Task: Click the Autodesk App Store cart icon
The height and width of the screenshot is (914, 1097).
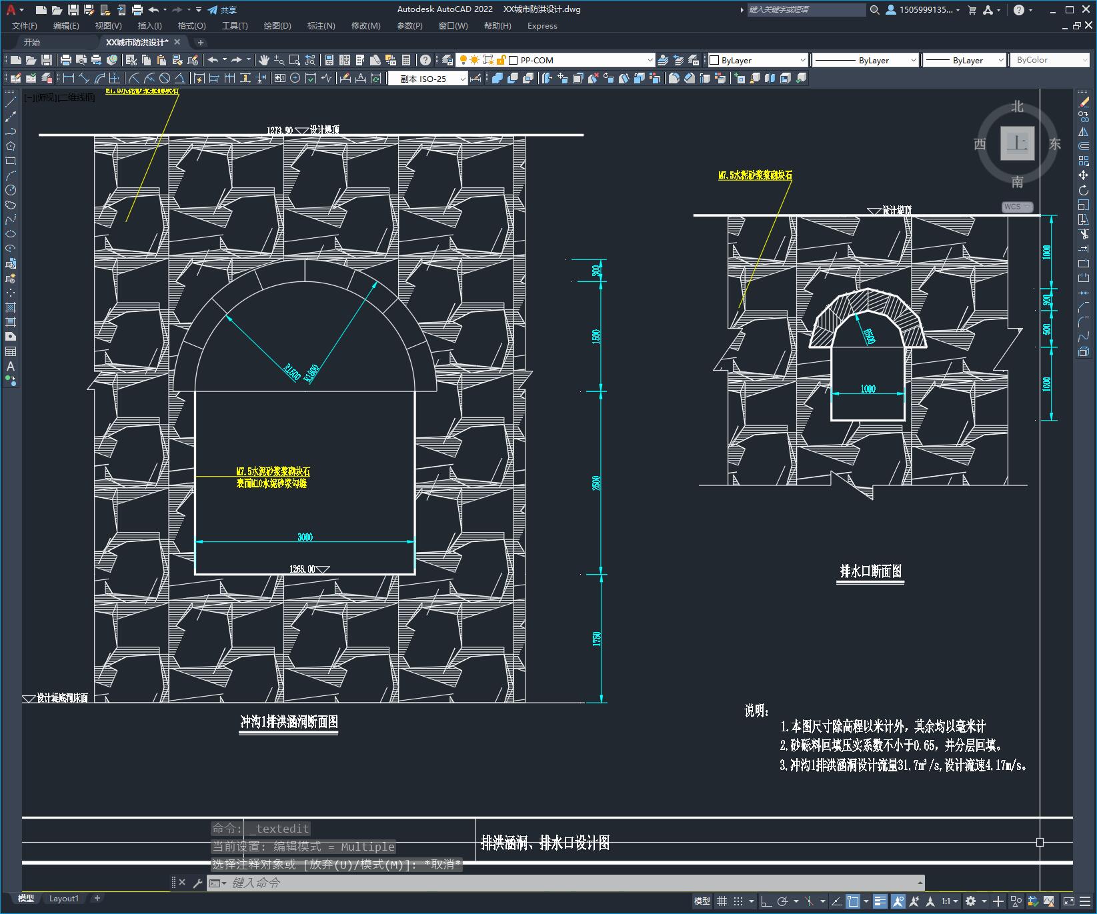Action: tap(972, 9)
